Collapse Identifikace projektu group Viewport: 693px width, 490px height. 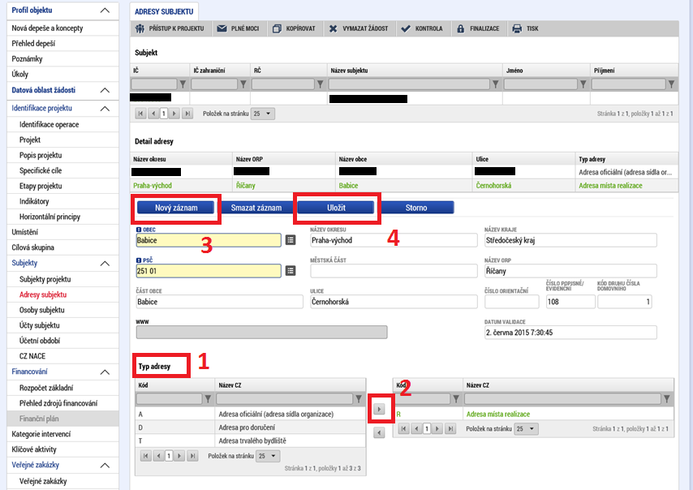click(105, 108)
